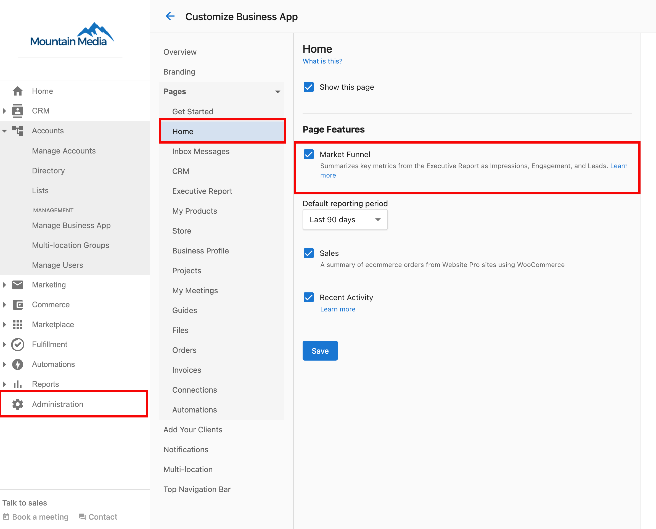Toggle the Recent Activity checkbox

point(309,297)
